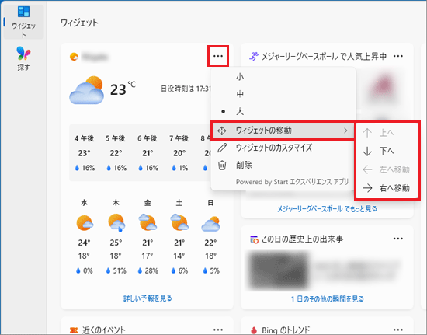Viewport: 427px width, 335px height.
Task: Select the 土 daily forecast icon
Action: (179, 223)
